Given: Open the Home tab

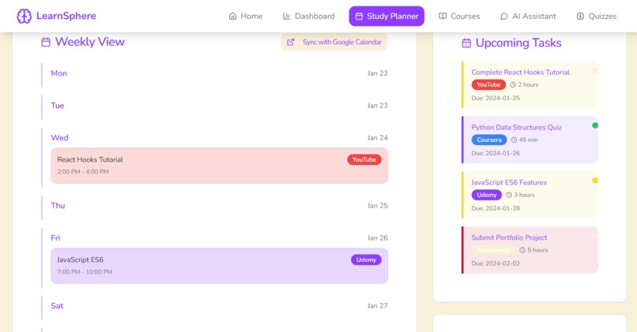Looking at the screenshot, I should coord(245,17).
